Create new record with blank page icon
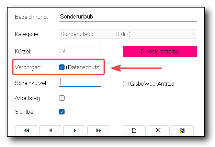The height and width of the screenshot is (147, 215). [134, 130]
